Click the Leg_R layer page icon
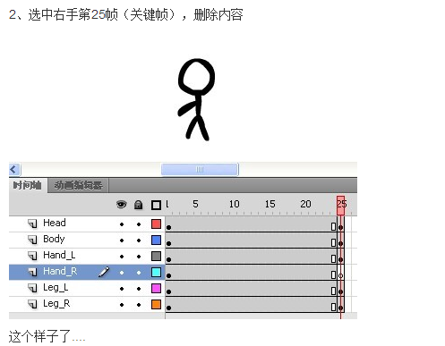 [32, 304]
